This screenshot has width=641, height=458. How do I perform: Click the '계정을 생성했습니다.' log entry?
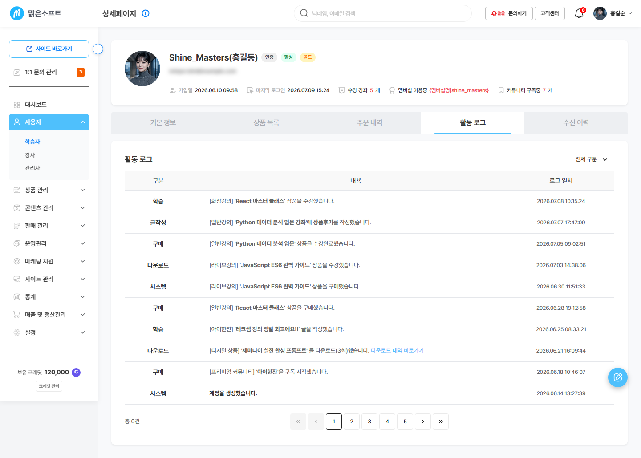coord(233,393)
